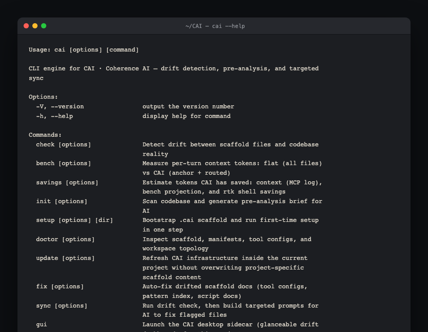Click the 'fix [options]' command
This screenshot has height=332, width=428.
coord(60,287)
